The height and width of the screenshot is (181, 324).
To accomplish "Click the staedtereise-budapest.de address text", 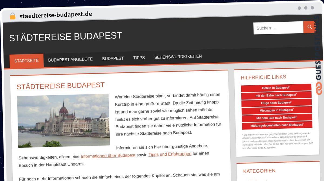I will coord(56,15).
